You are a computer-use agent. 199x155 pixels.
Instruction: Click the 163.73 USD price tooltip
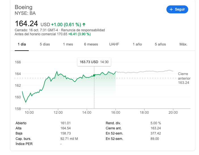[x=94, y=62]
